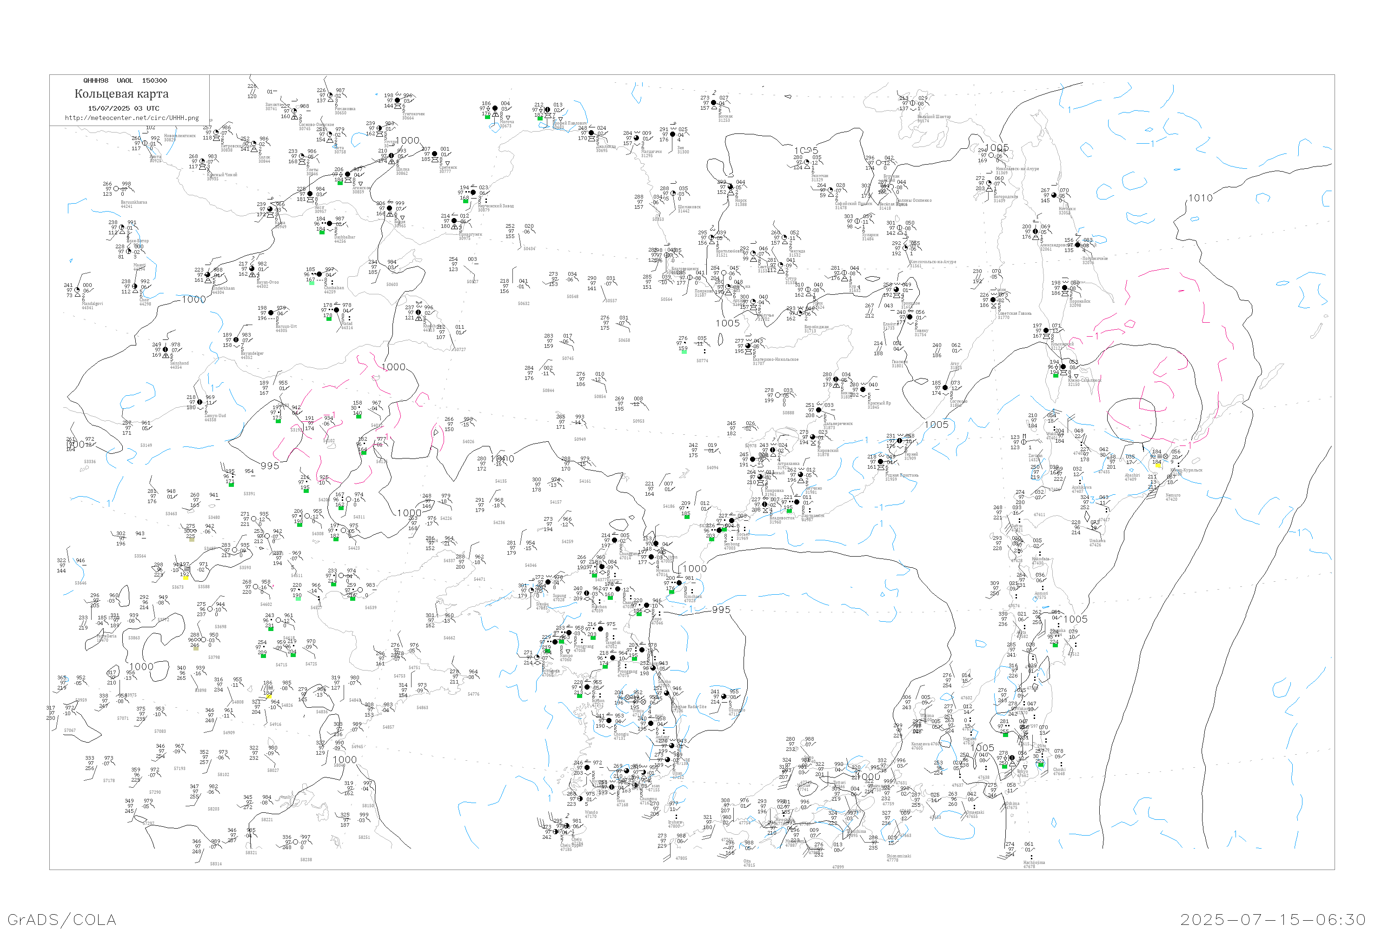
Task: Click the 2025-07-15-06:30 timestamp
Action: (1273, 919)
